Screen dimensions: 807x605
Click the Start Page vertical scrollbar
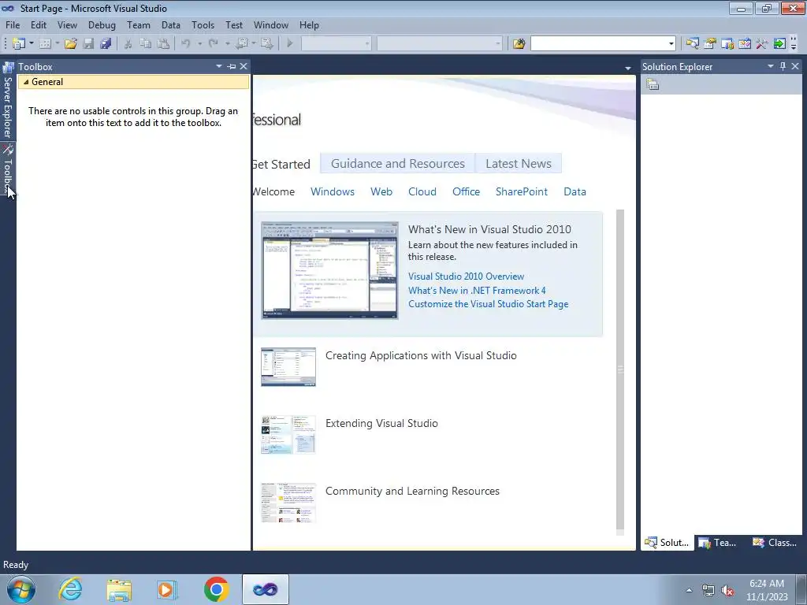tap(620, 369)
